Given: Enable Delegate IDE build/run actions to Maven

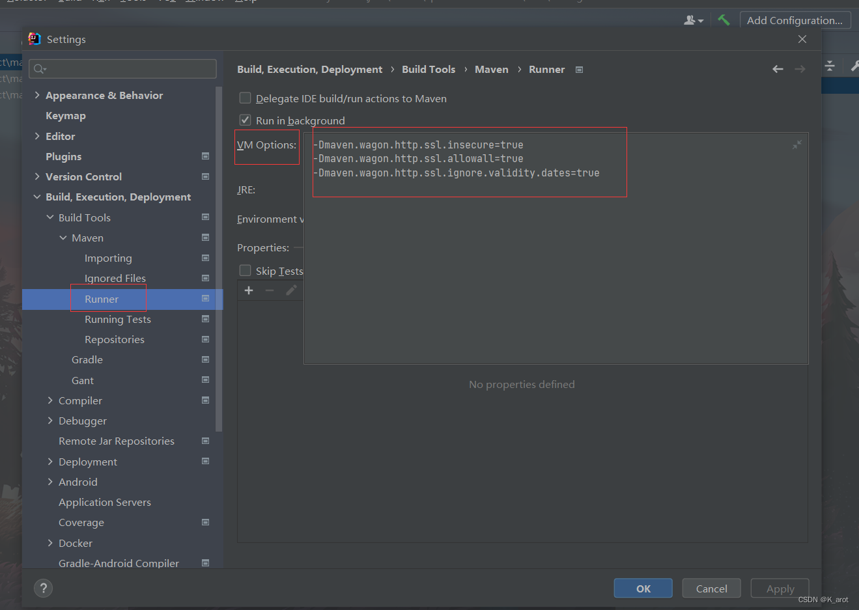Looking at the screenshot, I should coord(246,98).
